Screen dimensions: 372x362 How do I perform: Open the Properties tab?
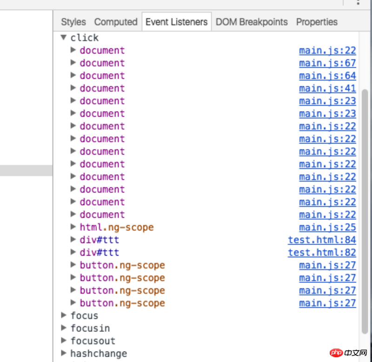317,22
